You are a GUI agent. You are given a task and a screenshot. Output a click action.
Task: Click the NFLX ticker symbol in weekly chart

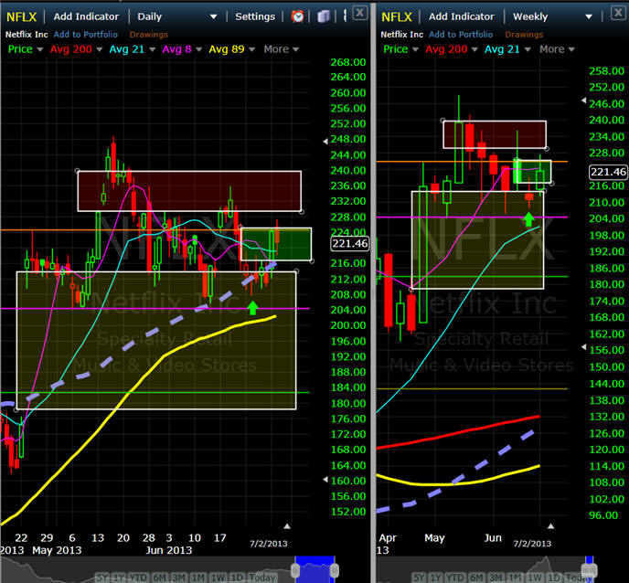396,16
